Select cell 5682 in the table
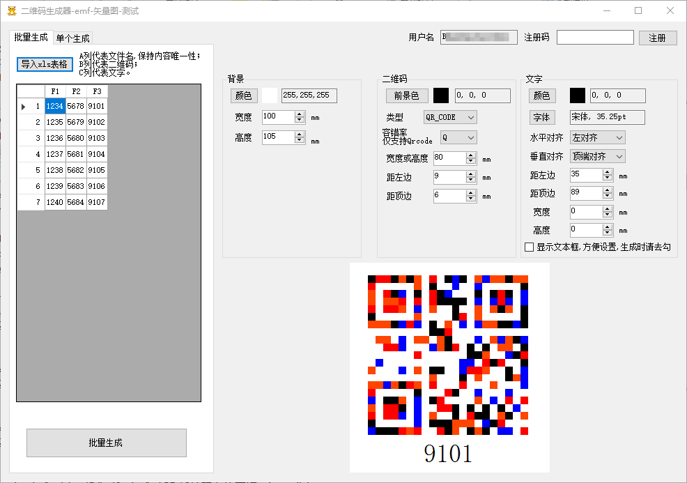The height and width of the screenshot is (483, 687). point(76,170)
